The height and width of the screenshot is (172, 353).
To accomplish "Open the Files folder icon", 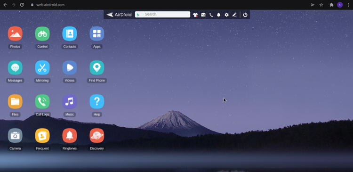I will (x=15, y=102).
